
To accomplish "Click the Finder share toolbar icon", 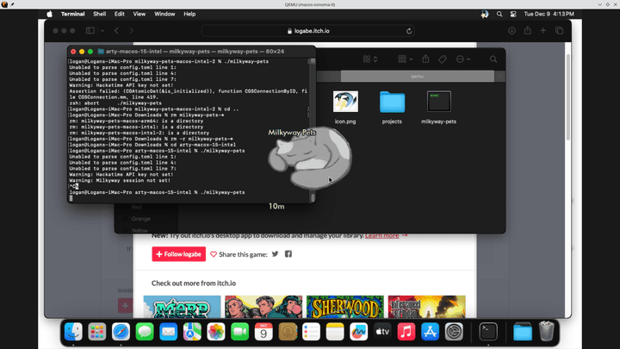I will point(425,59).
